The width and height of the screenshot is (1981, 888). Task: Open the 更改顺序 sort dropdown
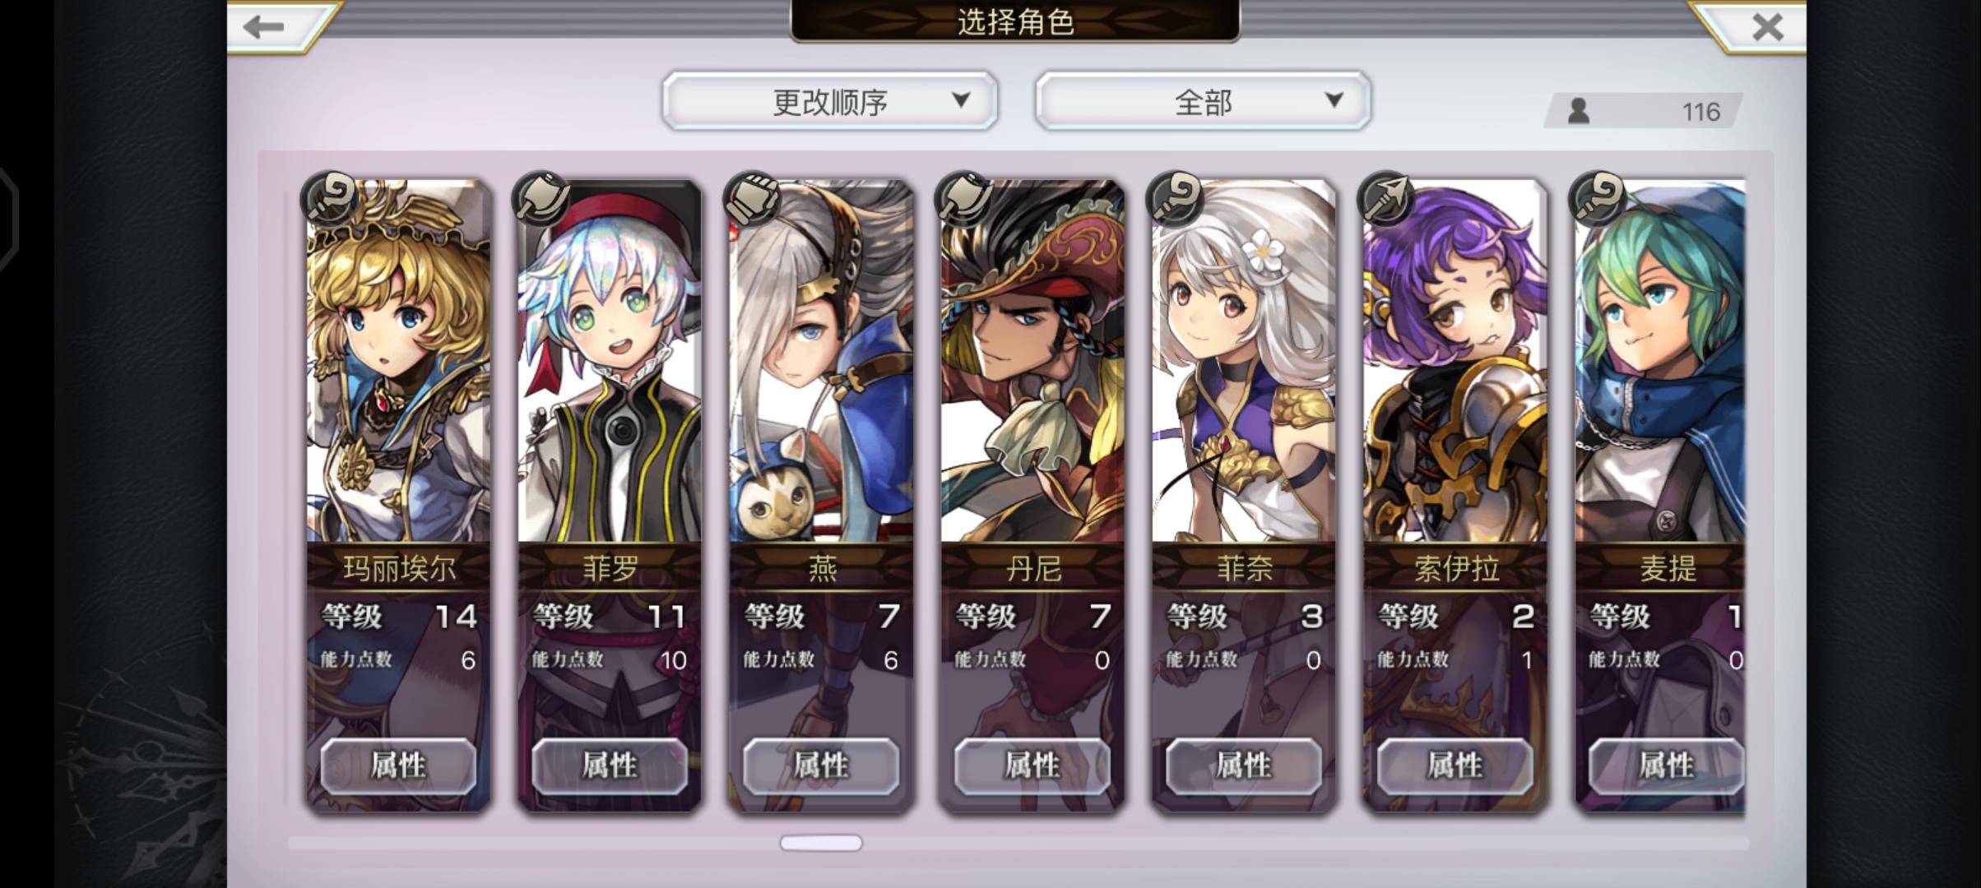[x=830, y=101]
